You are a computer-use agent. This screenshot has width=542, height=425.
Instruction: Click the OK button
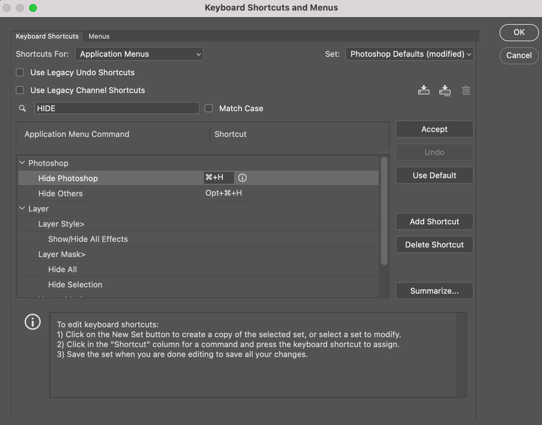pos(519,32)
